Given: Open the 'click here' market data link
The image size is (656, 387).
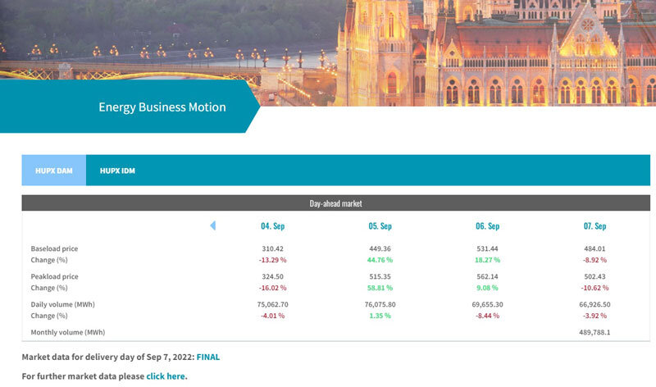Looking at the screenshot, I should 166,376.
